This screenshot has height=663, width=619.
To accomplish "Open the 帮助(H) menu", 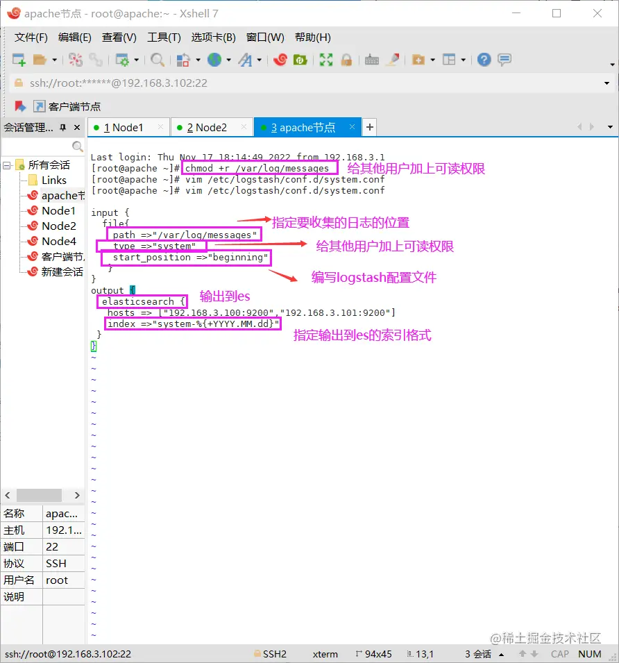I will [x=313, y=37].
